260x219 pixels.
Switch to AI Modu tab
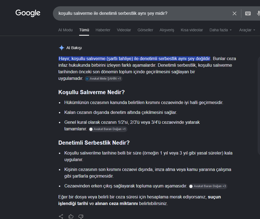65,30
